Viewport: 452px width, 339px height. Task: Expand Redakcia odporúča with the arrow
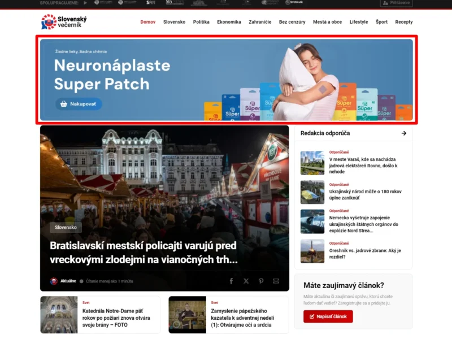point(405,133)
